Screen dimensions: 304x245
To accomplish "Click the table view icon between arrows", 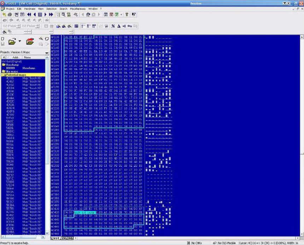I will (x=40, y=14).
